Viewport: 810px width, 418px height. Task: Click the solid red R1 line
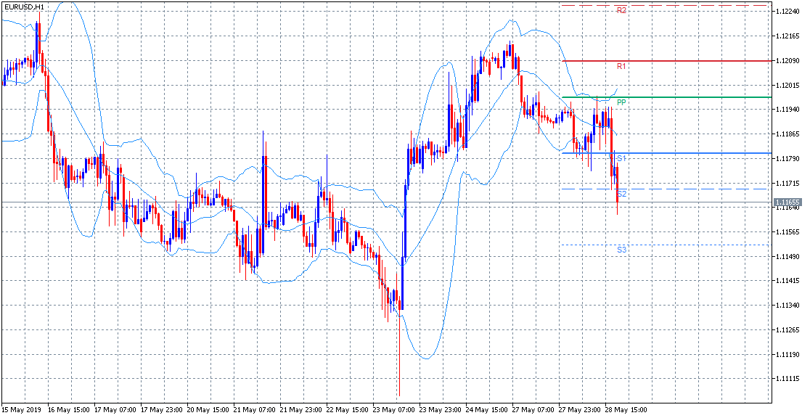(x=666, y=61)
